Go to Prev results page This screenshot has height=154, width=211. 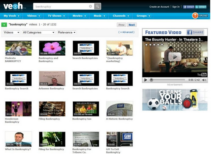pyautogui.click(x=121, y=25)
